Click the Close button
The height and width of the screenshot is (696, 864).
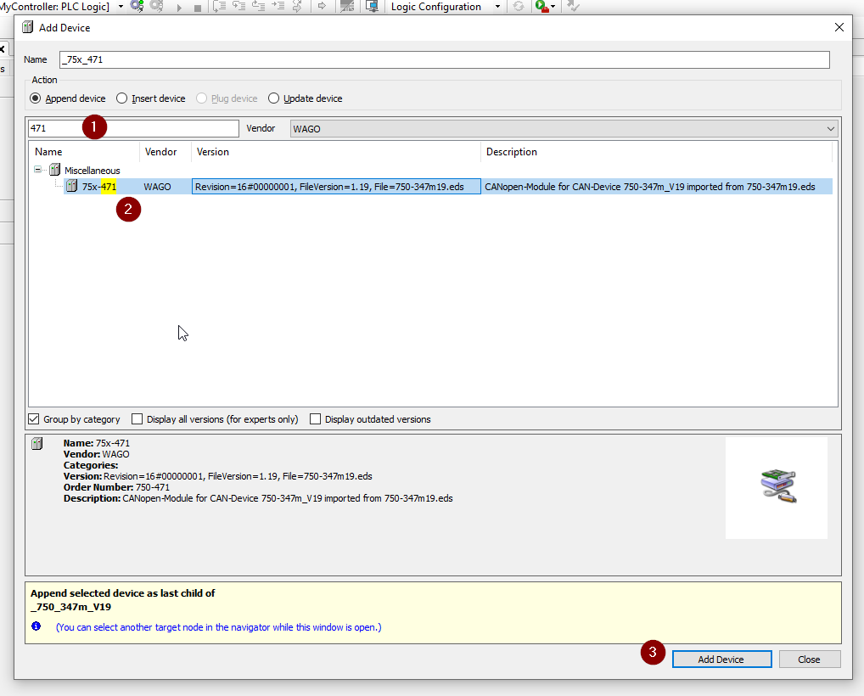810,660
